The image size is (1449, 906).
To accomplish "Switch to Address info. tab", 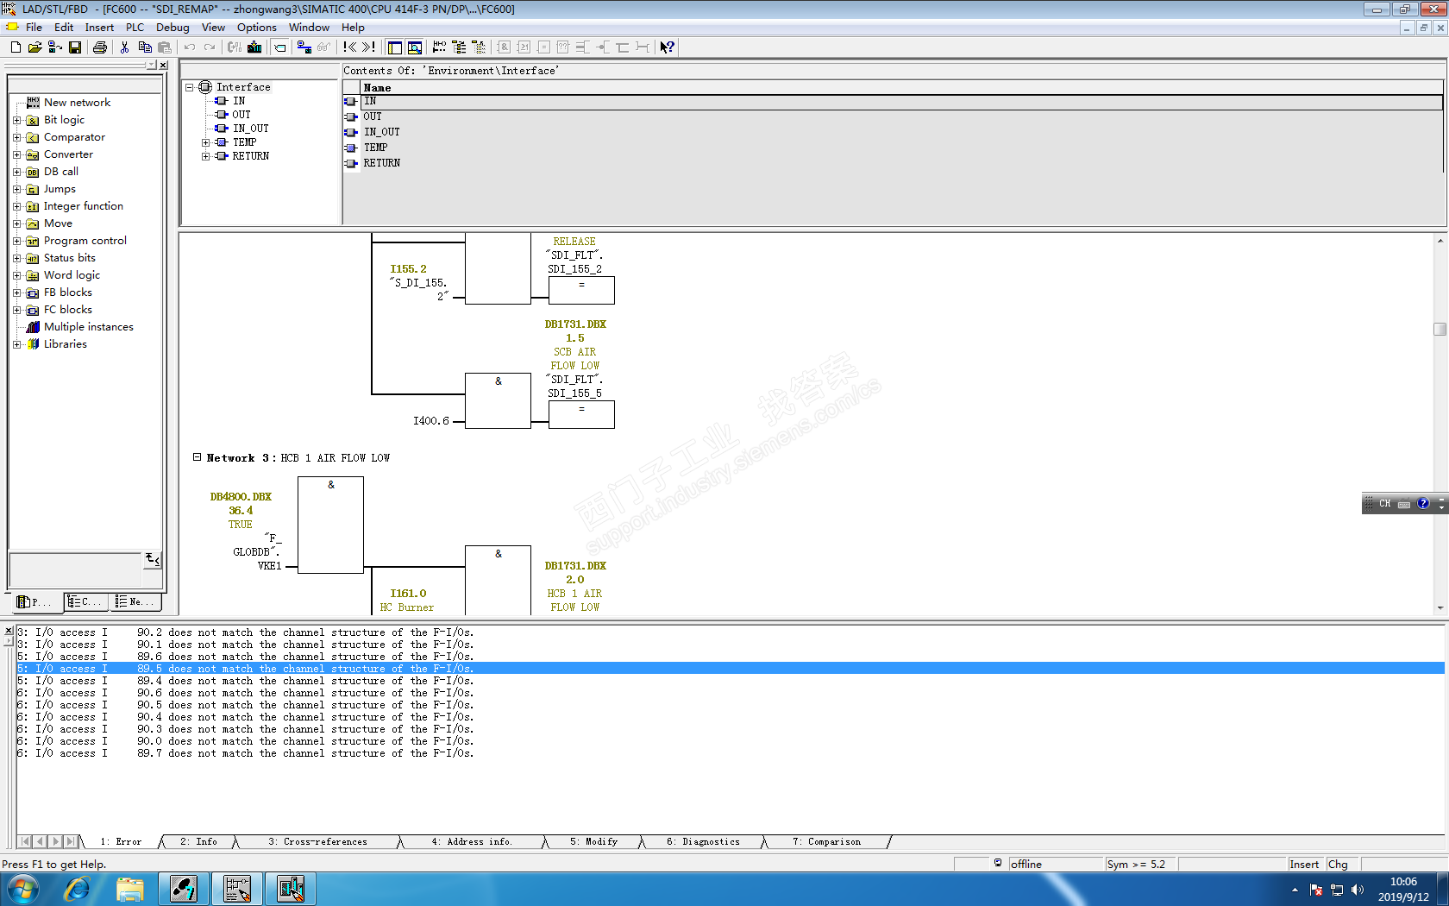I will 472,842.
